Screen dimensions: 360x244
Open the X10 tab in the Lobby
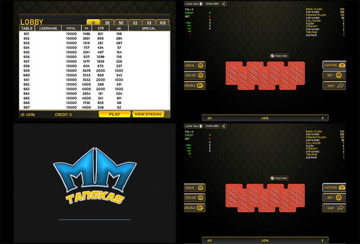pos(162,23)
